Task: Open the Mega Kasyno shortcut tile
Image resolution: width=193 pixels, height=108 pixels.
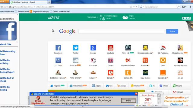Action: coord(180,49)
